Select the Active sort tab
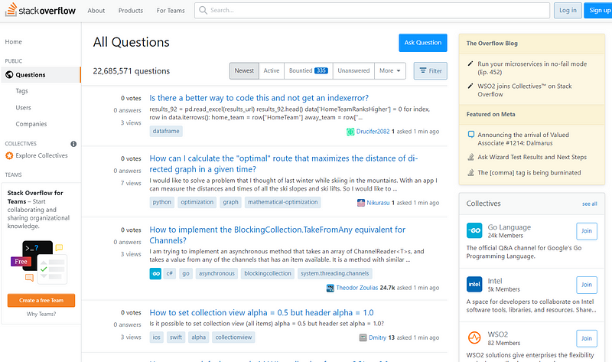 pos(272,70)
